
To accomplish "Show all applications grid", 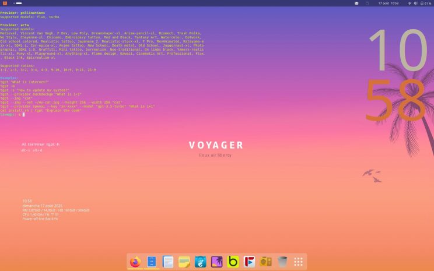I will (299, 262).
